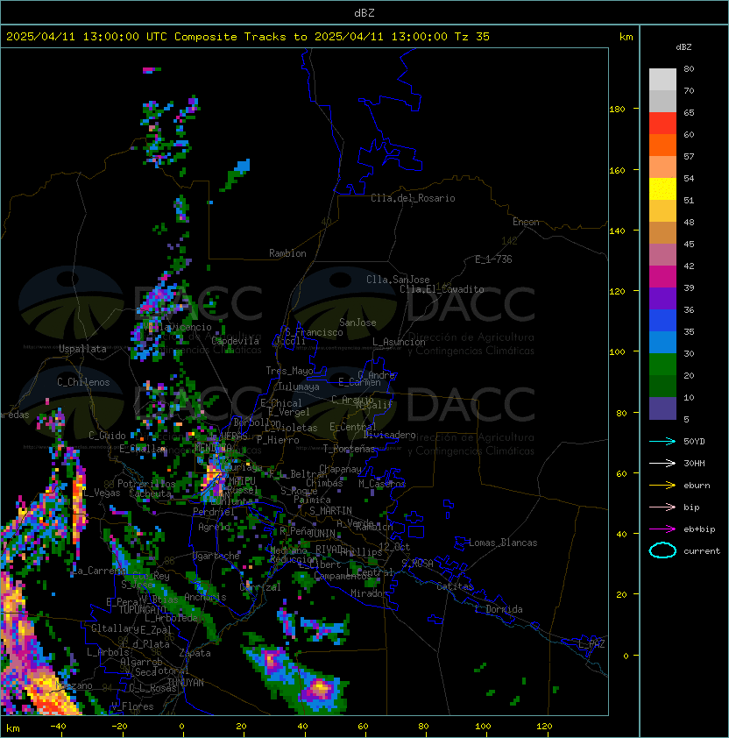Image resolution: width=729 pixels, height=738 pixels.
Task: Click the S_Francisco map label
Action: [x=314, y=332]
